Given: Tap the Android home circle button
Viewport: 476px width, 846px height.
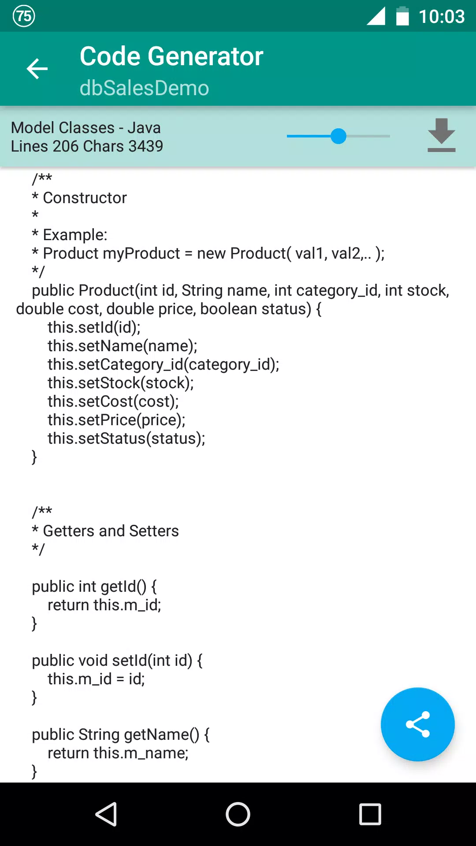Looking at the screenshot, I should coord(238,814).
